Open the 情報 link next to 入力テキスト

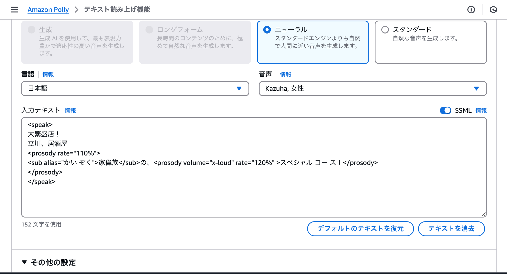(x=70, y=111)
